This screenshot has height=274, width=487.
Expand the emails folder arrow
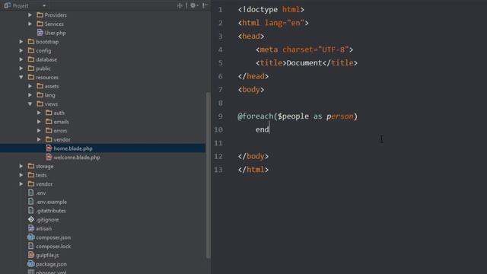(x=39, y=122)
